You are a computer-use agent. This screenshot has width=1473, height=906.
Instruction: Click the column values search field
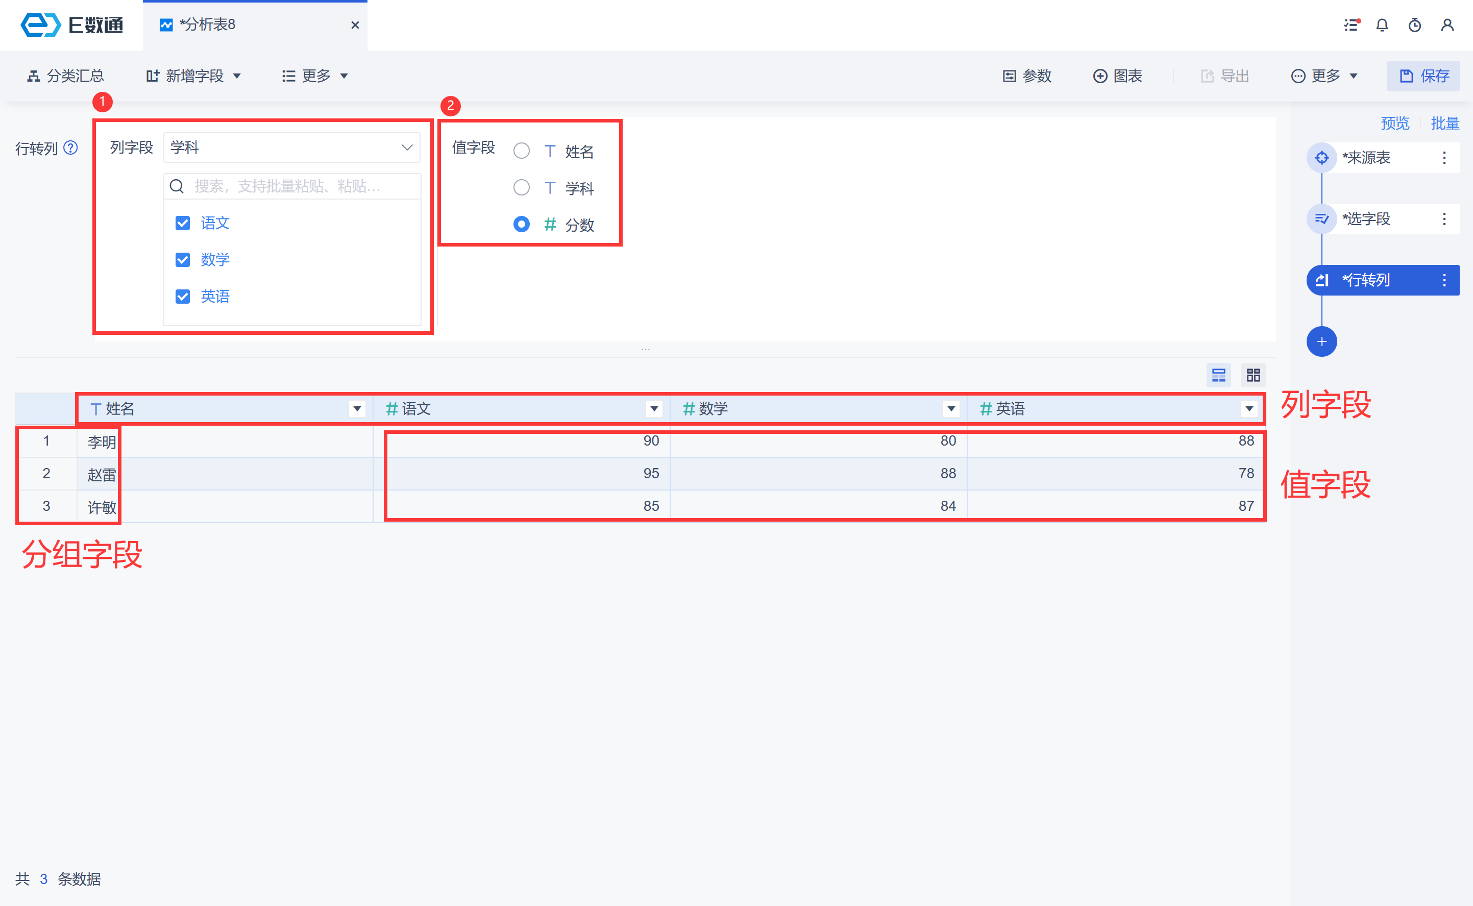[293, 186]
